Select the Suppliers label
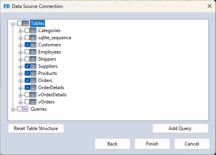The width and height of the screenshot is (216, 155). [x=48, y=66]
